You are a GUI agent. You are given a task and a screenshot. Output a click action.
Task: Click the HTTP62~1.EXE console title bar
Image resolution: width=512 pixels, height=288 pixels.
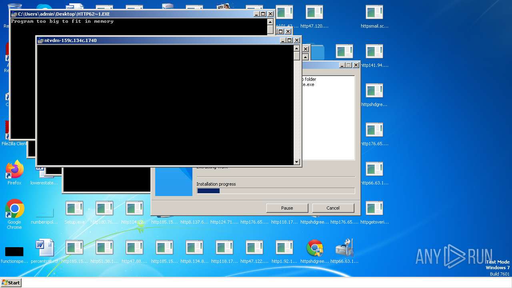click(x=142, y=14)
